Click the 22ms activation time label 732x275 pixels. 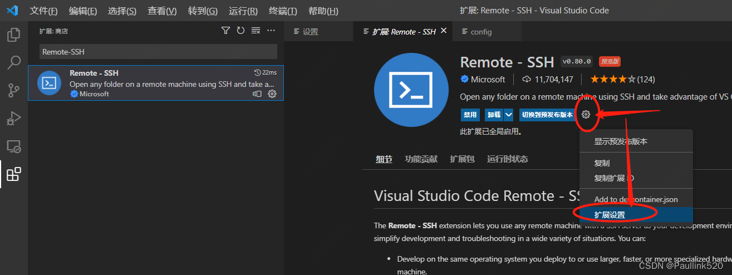[x=266, y=73]
